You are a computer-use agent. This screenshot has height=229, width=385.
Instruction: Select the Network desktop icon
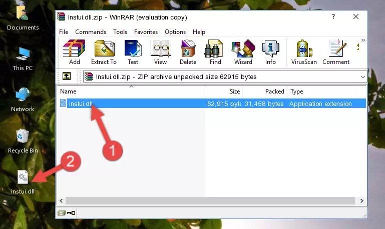click(23, 99)
